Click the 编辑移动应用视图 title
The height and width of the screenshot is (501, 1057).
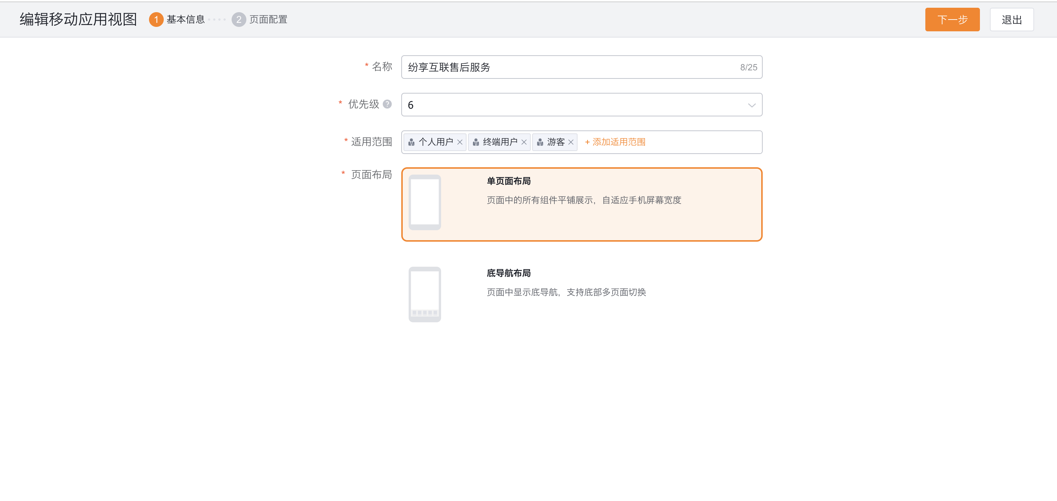pyautogui.click(x=78, y=19)
